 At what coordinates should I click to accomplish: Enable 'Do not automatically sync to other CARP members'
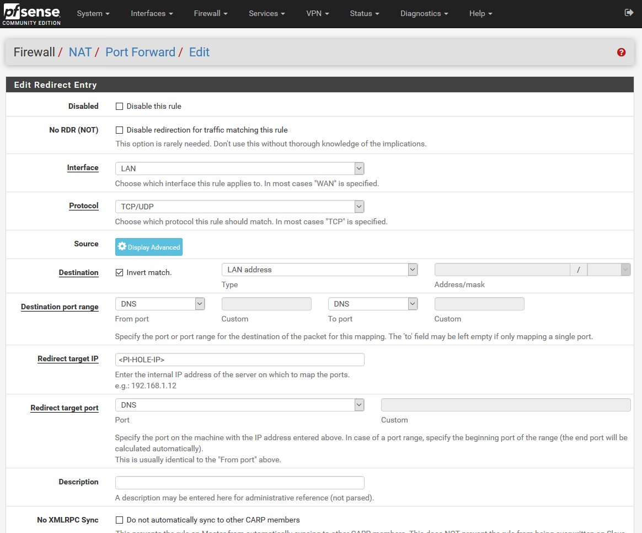pos(119,520)
